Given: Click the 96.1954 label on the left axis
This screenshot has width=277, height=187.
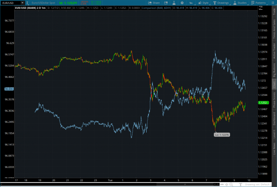Looking at the screenshot, I should (9, 133).
